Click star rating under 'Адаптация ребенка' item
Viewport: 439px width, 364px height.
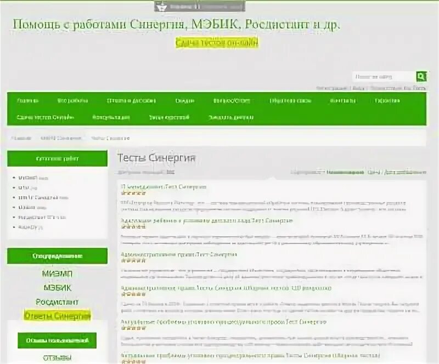point(133,227)
